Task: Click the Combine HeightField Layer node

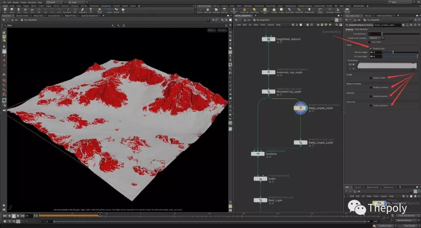Action: click(258, 154)
